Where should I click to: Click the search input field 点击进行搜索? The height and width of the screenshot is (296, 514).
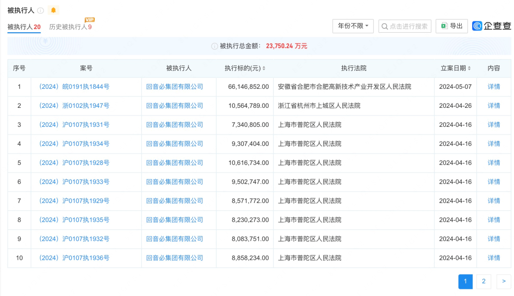coord(408,26)
